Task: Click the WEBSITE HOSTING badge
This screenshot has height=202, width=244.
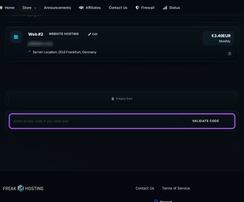Action: tap(64, 34)
